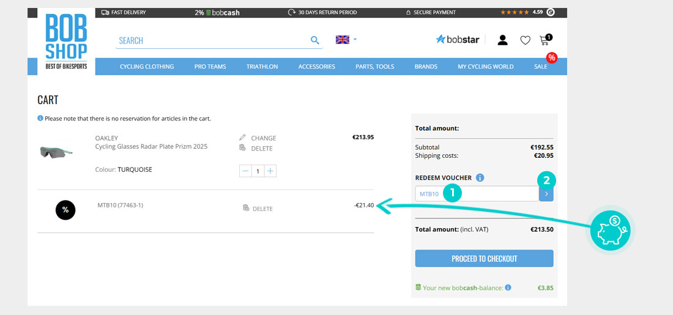Viewport: 673px width, 315px height.
Task: Click the bobcash balance value €3.85
Action: 546,288
